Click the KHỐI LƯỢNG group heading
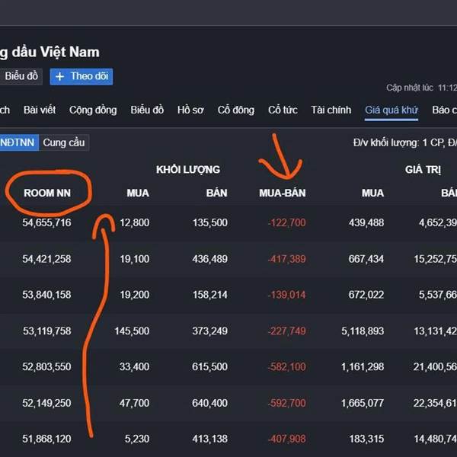This screenshot has height=457, width=457. pos(188,170)
